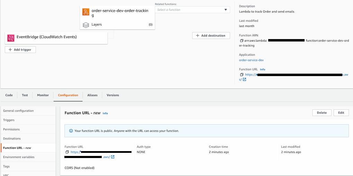Open the order-service-dev application link
This screenshot has height=176, width=353.
pyautogui.click(x=251, y=60)
